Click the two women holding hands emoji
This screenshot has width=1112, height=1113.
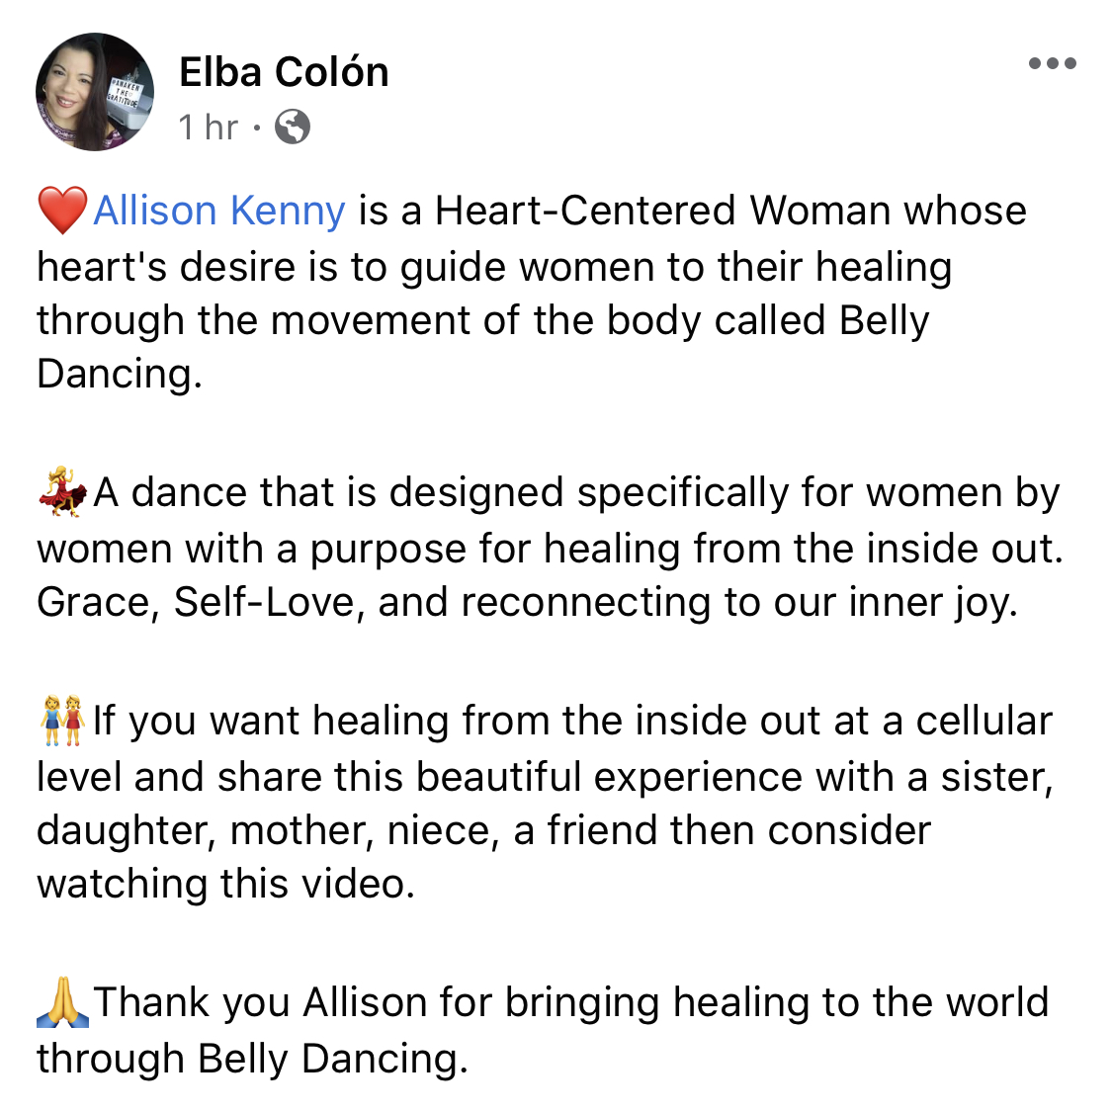tap(62, 721)
